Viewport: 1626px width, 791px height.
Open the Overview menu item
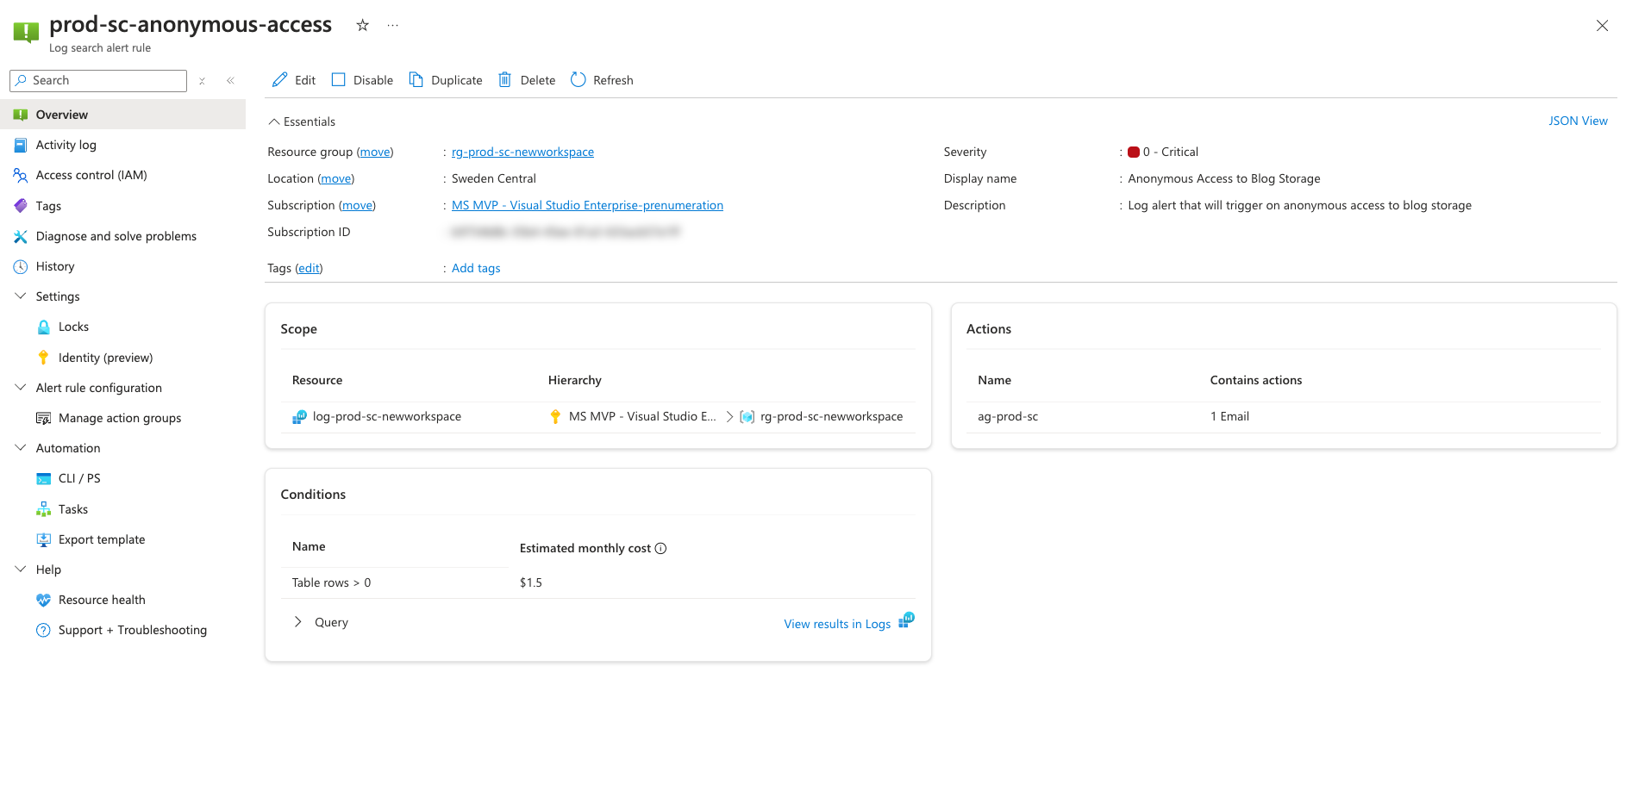122,115
